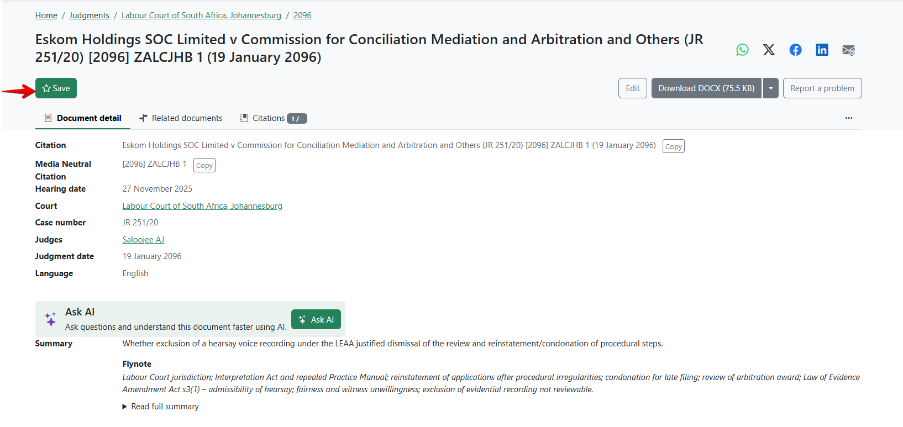This screenshot has height=427, width=903.
Task: Switch to Related documents tab
Action: (x=181, y=118)
